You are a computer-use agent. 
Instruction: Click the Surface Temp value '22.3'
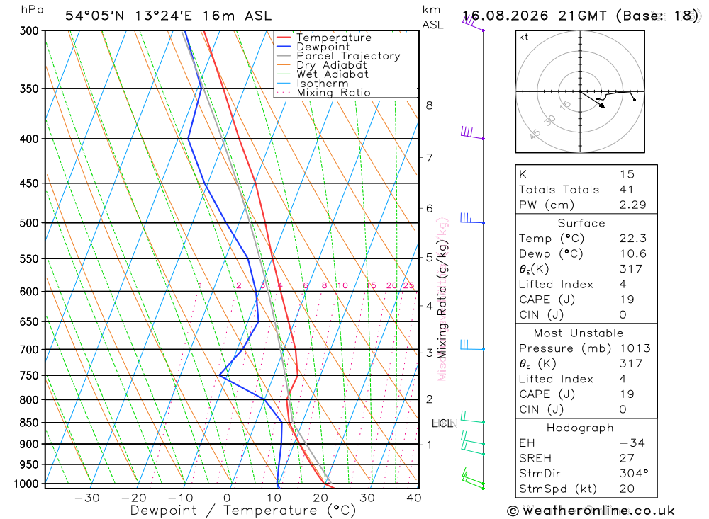(632, 239)
